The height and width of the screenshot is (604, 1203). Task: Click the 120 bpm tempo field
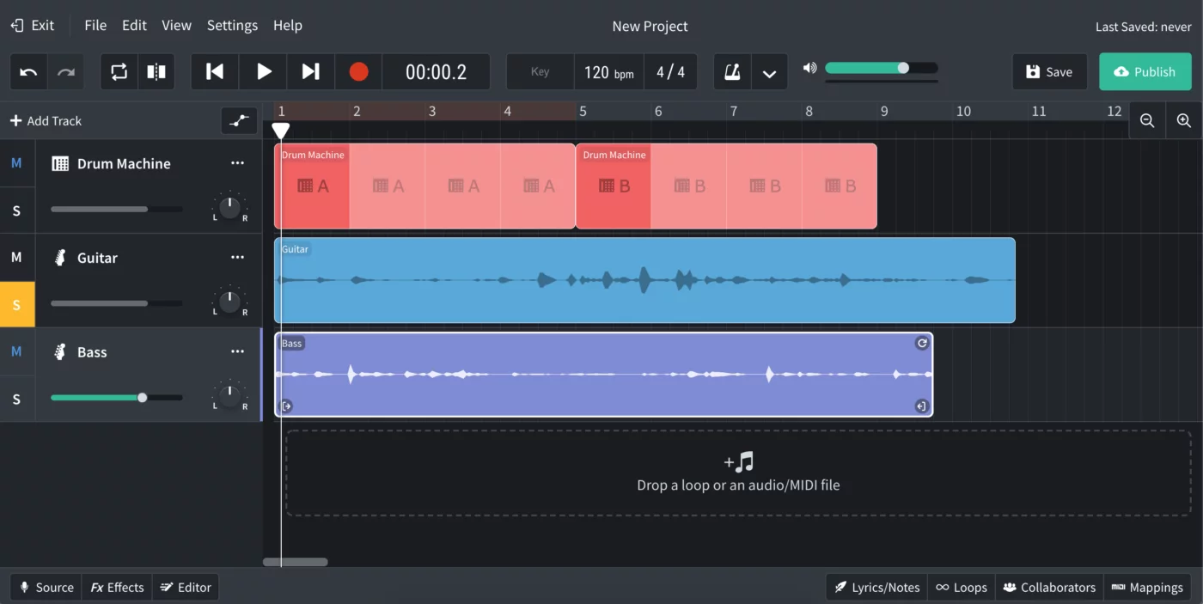tap(609, 72)
